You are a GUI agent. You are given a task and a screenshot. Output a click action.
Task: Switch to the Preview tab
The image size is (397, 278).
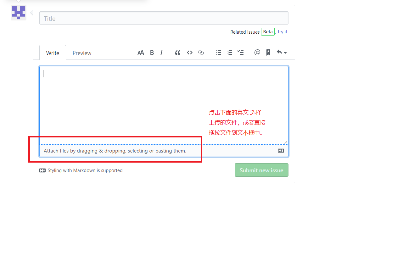pyautogui.click(x=82, y=53)
